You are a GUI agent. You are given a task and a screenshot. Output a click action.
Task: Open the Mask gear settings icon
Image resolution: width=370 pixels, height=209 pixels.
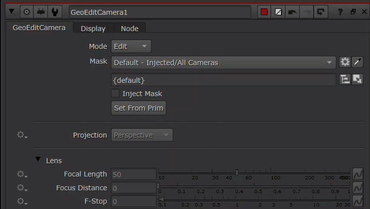[345, 62]
